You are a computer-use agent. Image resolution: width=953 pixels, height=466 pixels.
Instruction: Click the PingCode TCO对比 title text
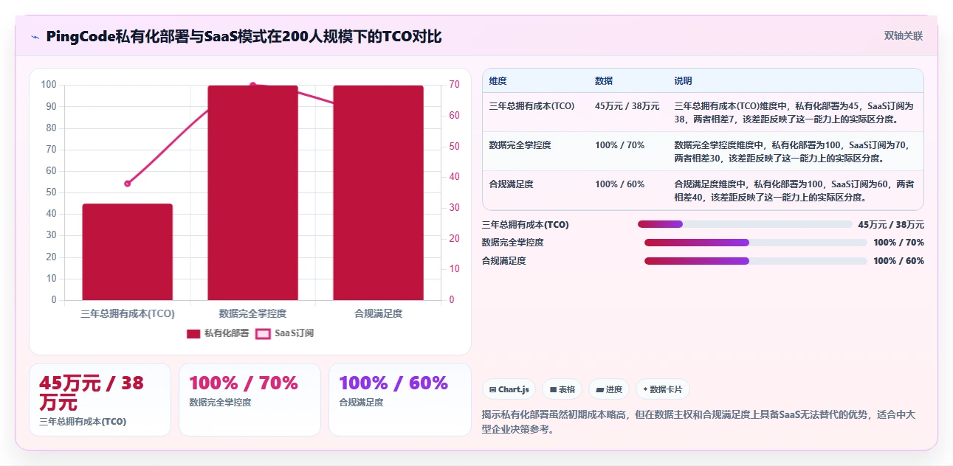244,37
